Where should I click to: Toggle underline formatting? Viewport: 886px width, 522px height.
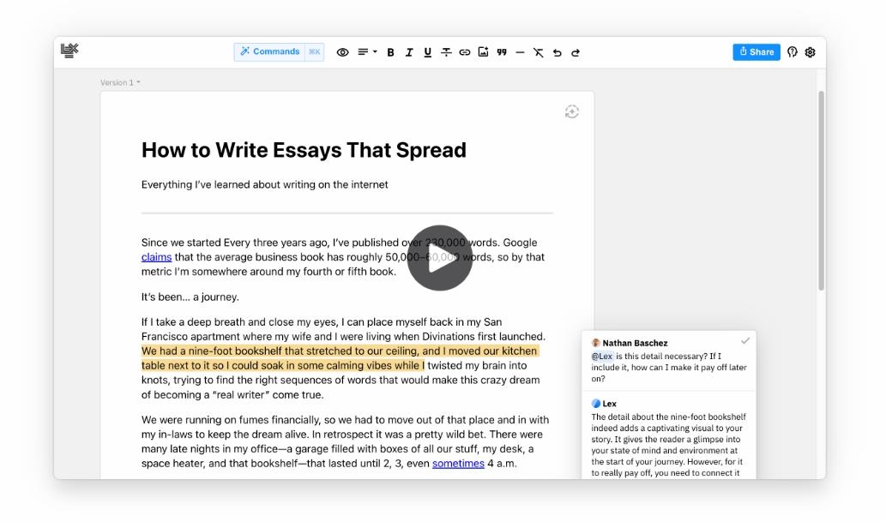pyautogui.click(x=428, y=52)
